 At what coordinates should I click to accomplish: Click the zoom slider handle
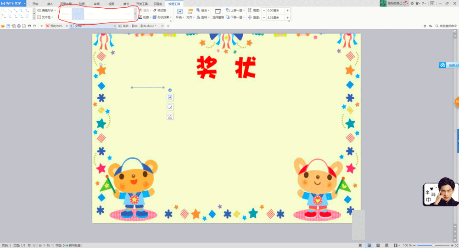click(x=434, y=245)
